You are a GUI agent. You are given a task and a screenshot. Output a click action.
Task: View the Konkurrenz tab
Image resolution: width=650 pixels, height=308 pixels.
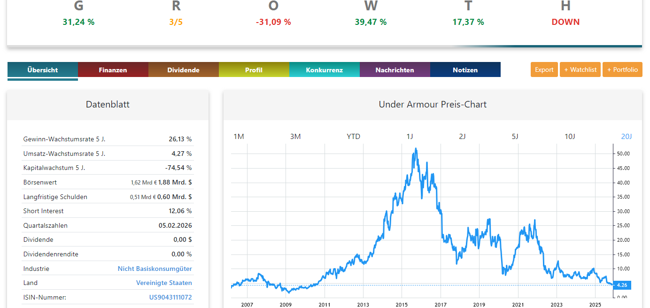pyautogui.click(x=324, y=69)
